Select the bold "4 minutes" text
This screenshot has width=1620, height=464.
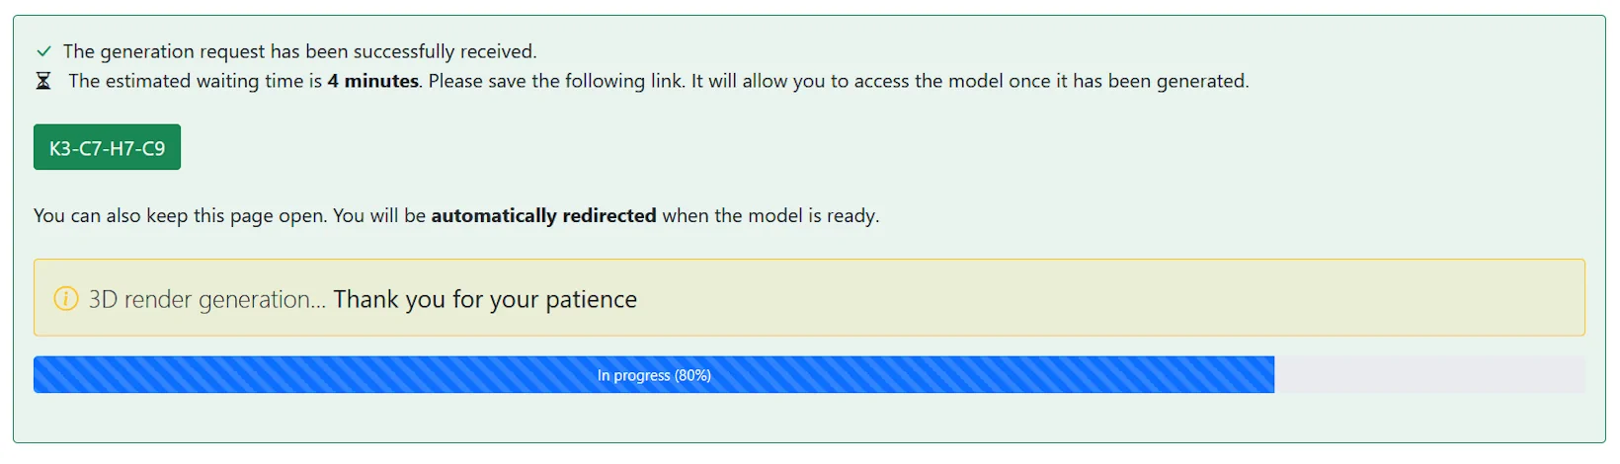(x=373, y=81)
